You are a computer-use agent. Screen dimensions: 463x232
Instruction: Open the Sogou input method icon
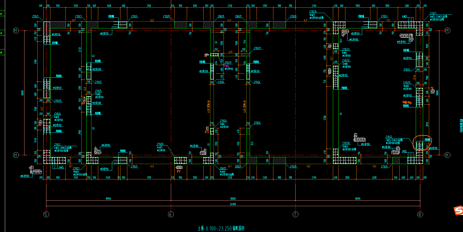[458, 210]
